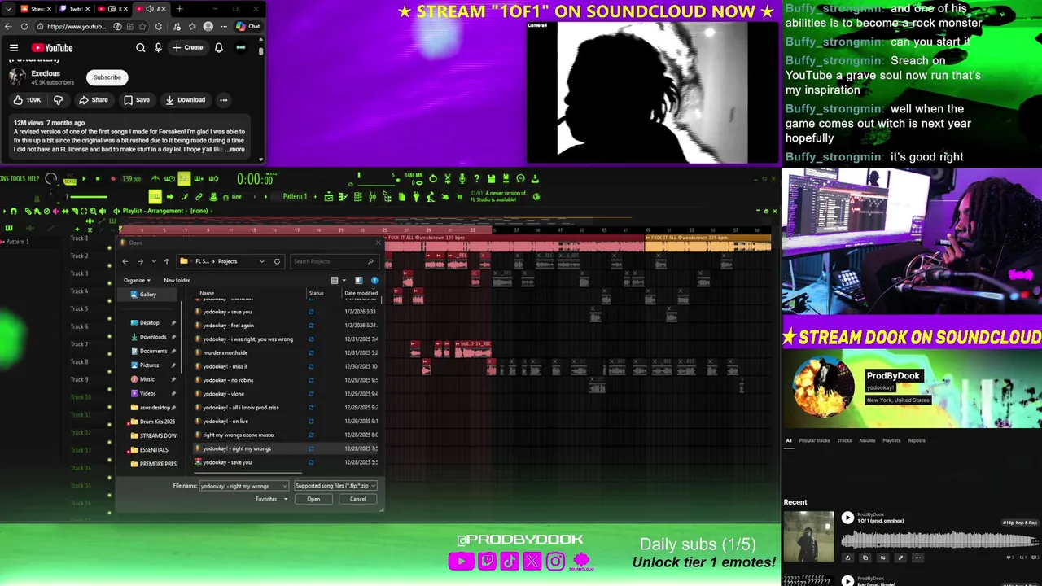Open the HELP menu in FL Studio
The image size is (1042, 586).
click(33, 178)
